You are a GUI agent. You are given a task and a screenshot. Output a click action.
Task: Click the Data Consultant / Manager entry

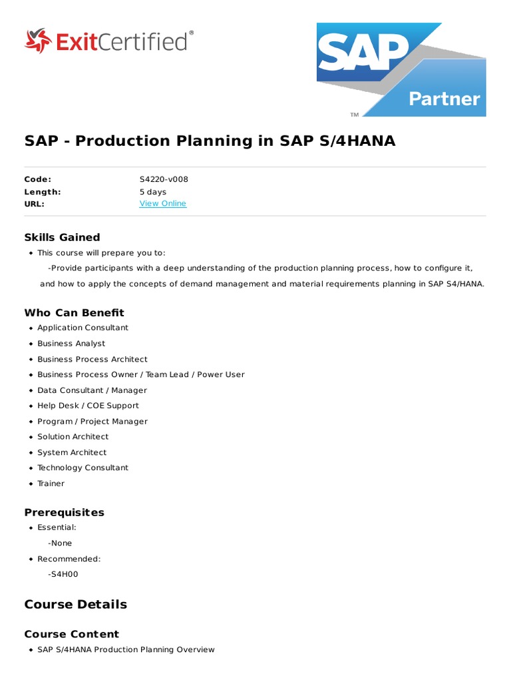coord(92,390)
